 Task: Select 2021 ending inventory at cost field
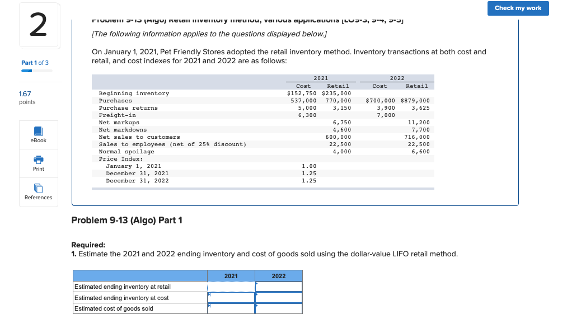pos(231,298)
